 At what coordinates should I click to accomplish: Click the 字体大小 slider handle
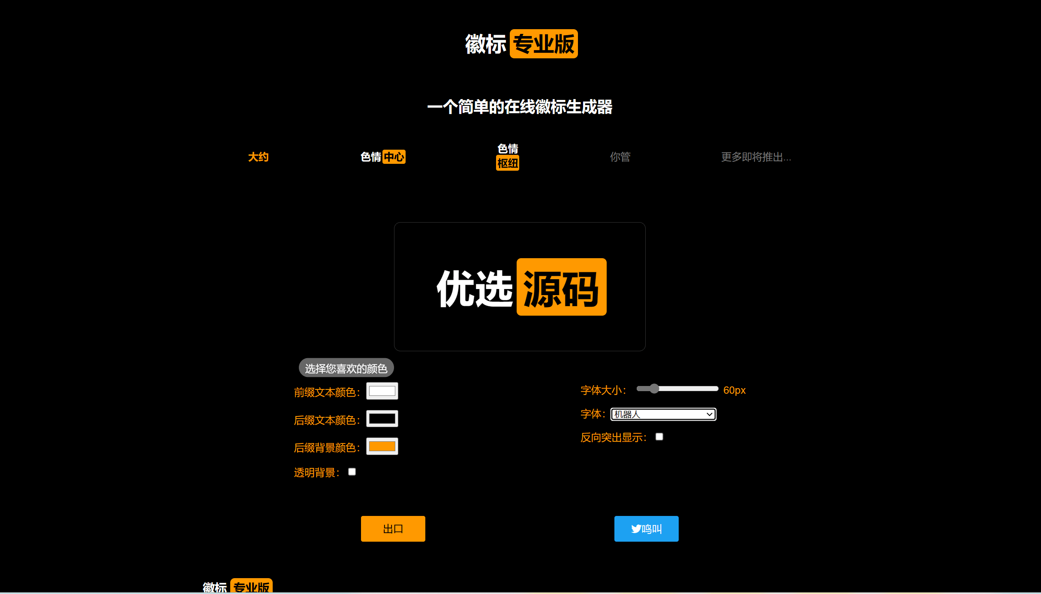pos(654,389)
